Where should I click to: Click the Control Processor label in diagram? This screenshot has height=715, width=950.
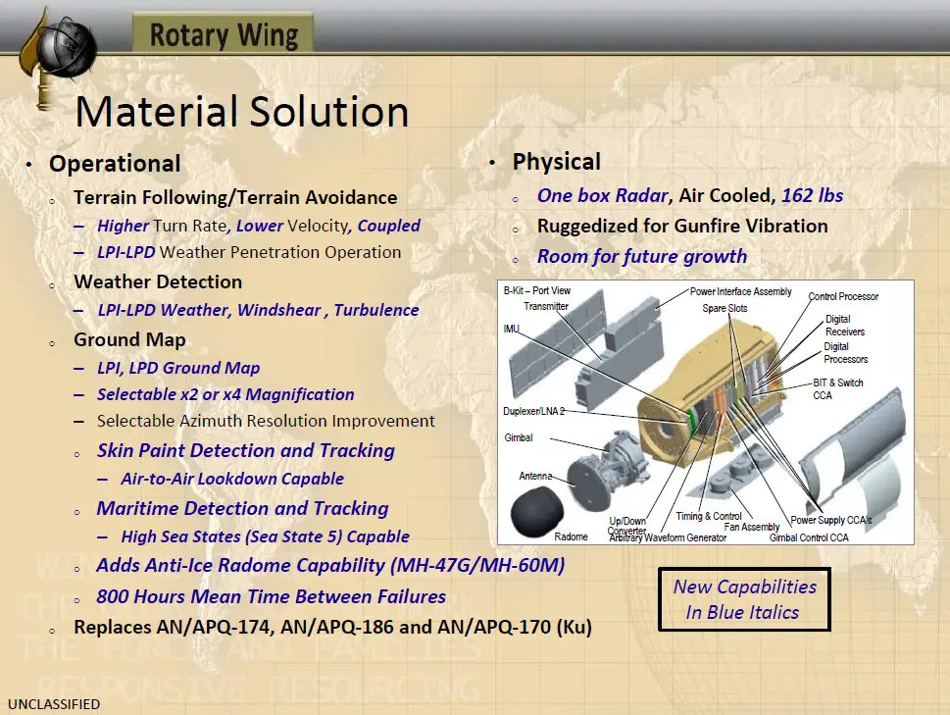842,296
